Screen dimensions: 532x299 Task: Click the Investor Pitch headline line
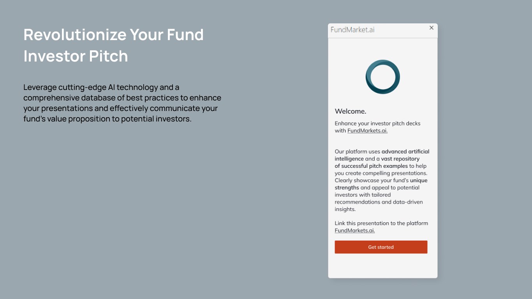(x=76, y=56)
